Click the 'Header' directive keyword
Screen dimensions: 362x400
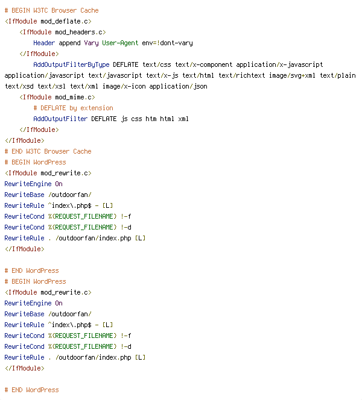point(44,43)
